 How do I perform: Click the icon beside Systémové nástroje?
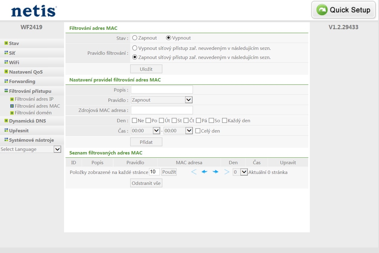click(6, 140)
